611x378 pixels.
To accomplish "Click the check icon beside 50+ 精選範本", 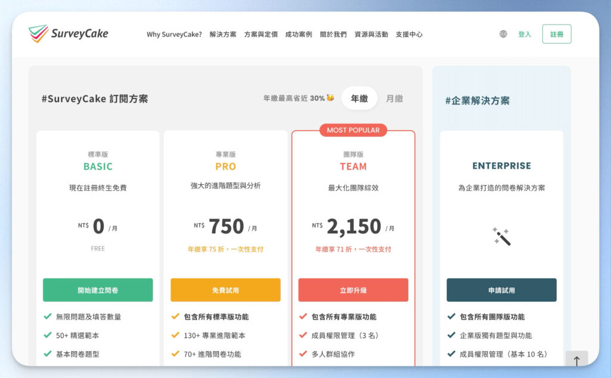I will pos(48,335).
